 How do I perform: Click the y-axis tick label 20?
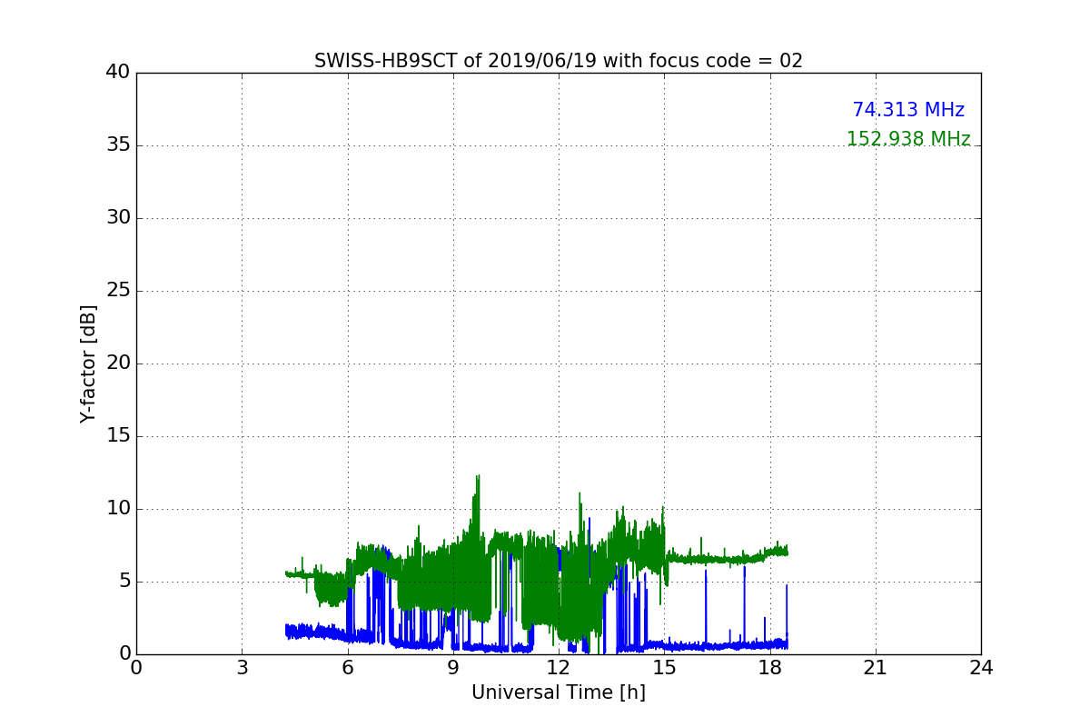[118, 363]
